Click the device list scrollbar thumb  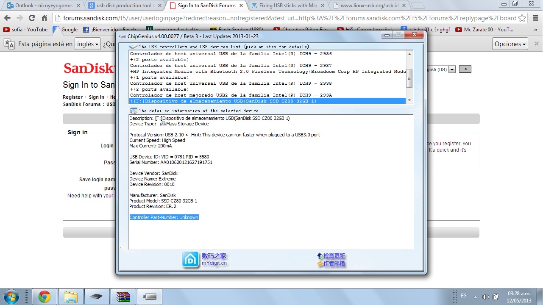pos(409,78)
